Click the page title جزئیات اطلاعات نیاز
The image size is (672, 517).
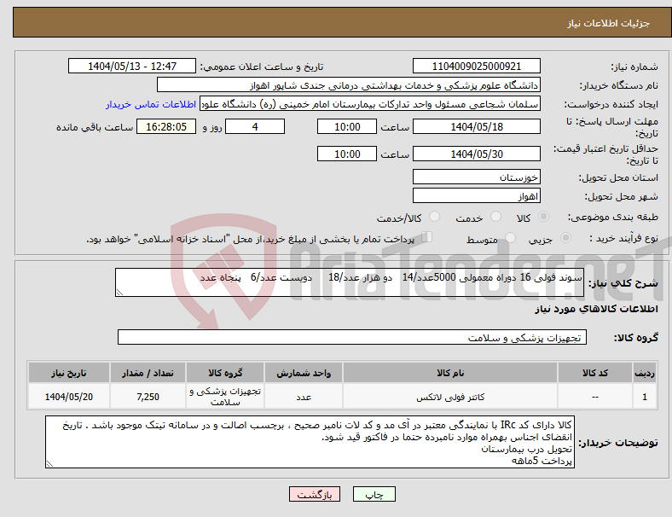[609, 23]
